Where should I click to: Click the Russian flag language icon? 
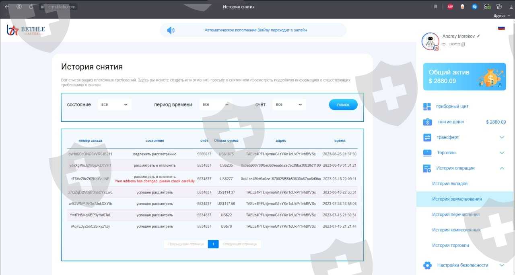501,28
